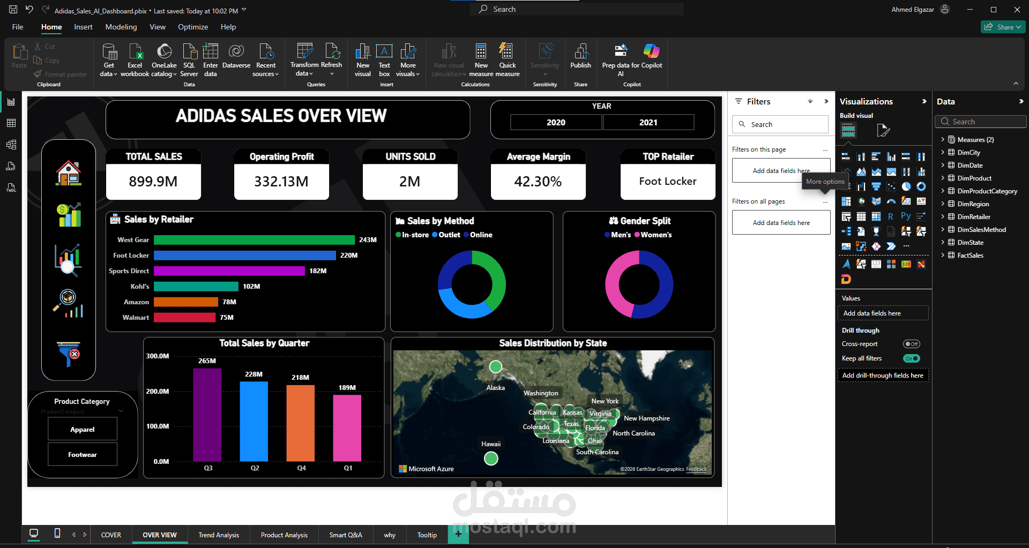Viewport: 1029px width, 548px height.
Task: Choose the Treemap visual
Action: (846, 201)
